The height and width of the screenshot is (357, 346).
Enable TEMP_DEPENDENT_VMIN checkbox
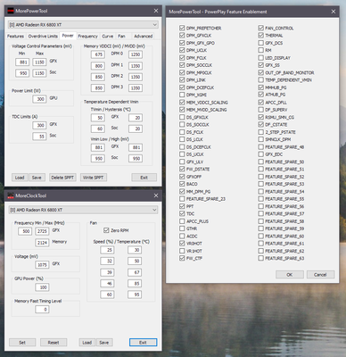point(261,80)
